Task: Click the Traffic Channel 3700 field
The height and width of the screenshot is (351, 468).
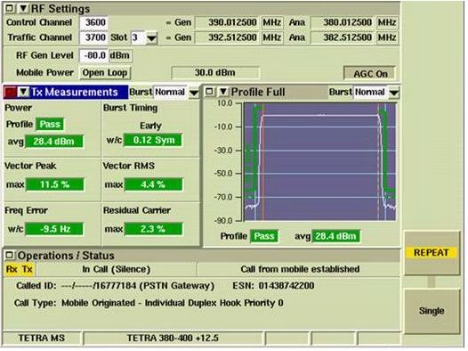Action: 93,37
